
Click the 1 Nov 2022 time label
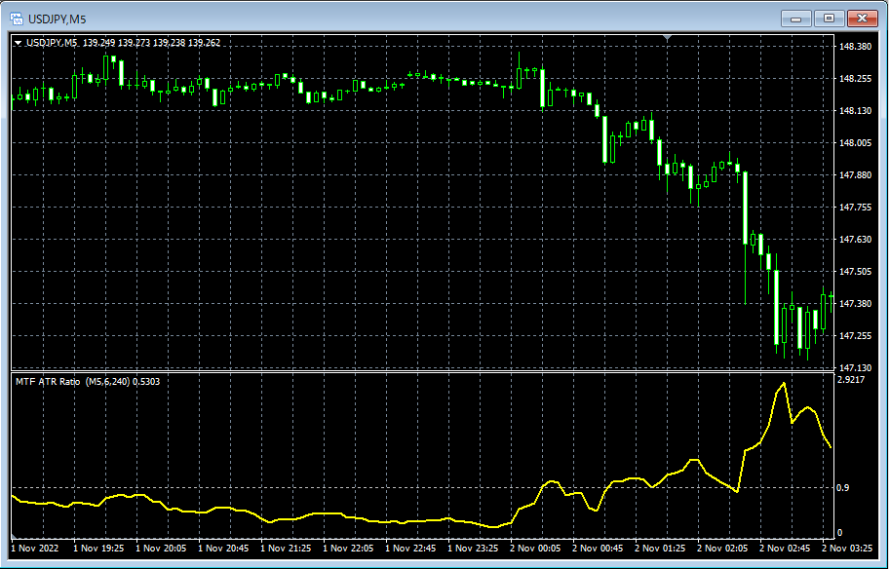click(35, 548)
